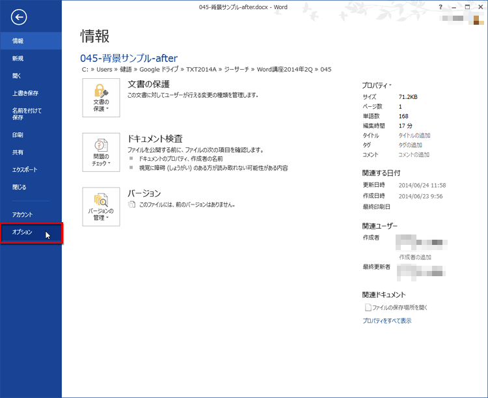Close the Word window

[481, 7]
